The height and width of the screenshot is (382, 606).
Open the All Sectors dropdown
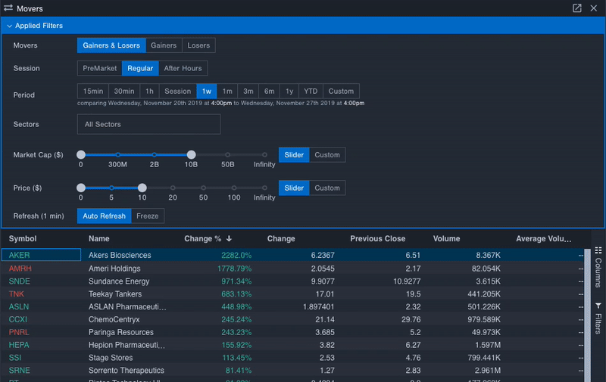(148, 124)
